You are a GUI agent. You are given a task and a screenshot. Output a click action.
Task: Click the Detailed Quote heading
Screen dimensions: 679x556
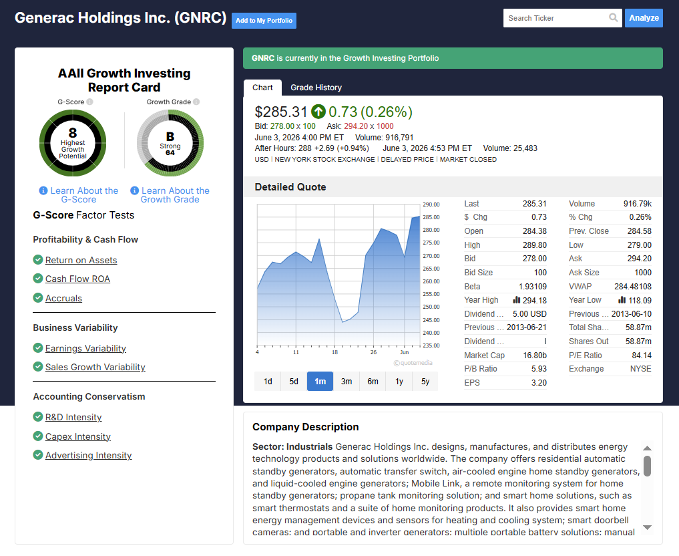(x=290, y=186)
